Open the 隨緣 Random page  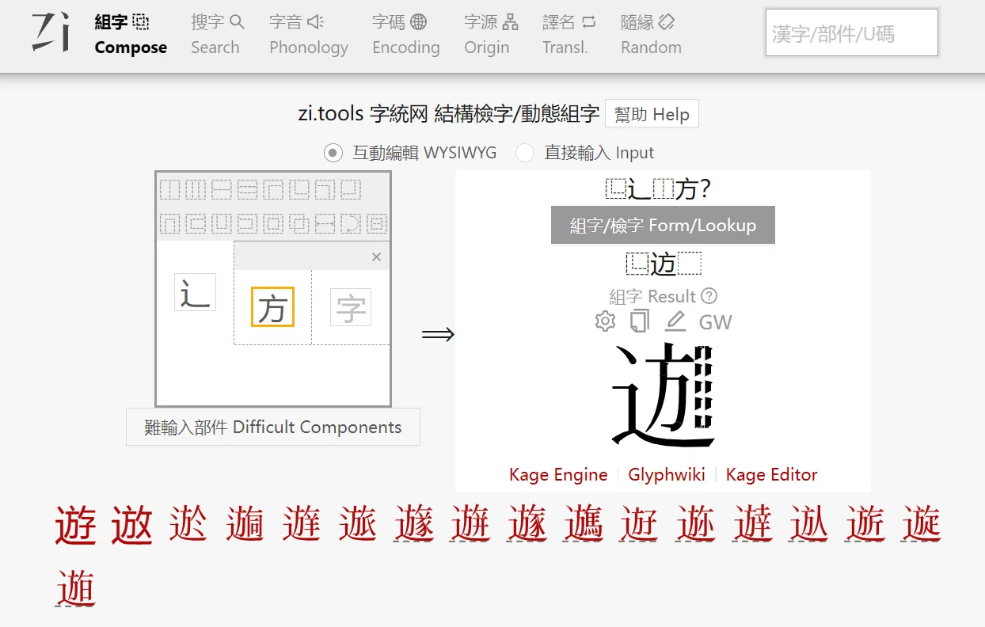[x=651, y=35]
